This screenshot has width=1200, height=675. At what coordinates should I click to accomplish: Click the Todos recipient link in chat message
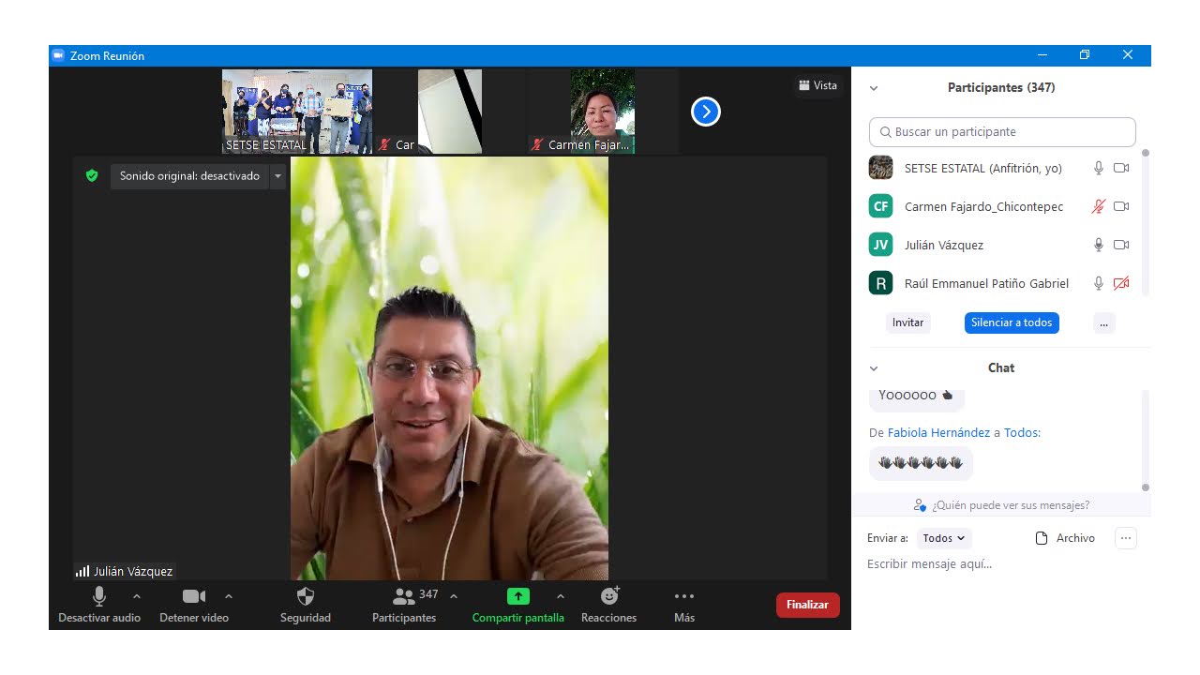point(1020,433)
